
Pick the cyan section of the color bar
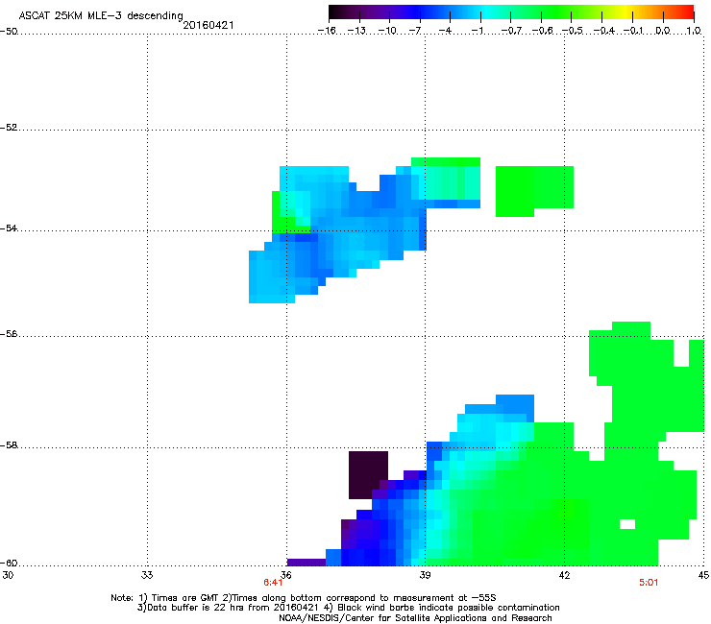[487, 12]
